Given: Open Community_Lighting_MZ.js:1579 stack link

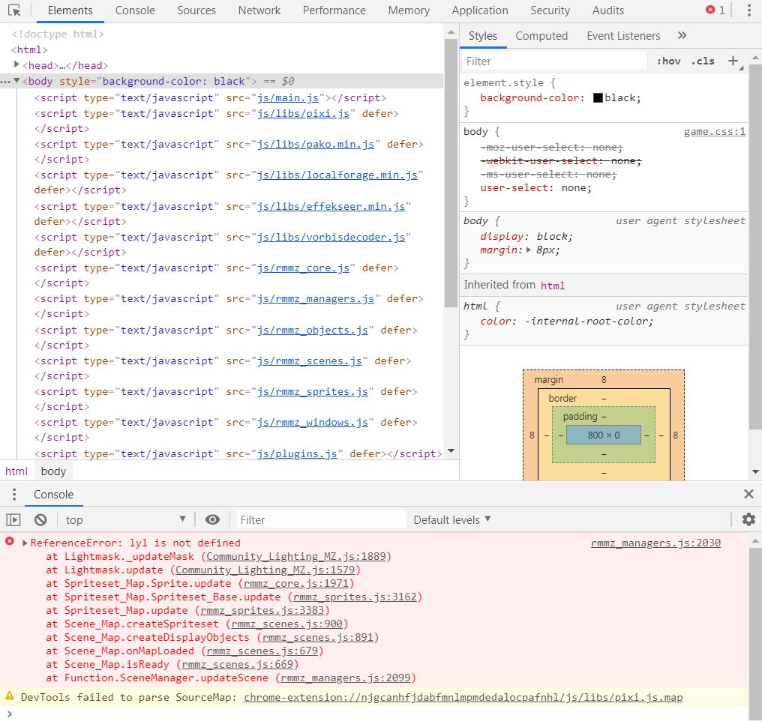Looking at the screenshot, I should tap(265, 570).
